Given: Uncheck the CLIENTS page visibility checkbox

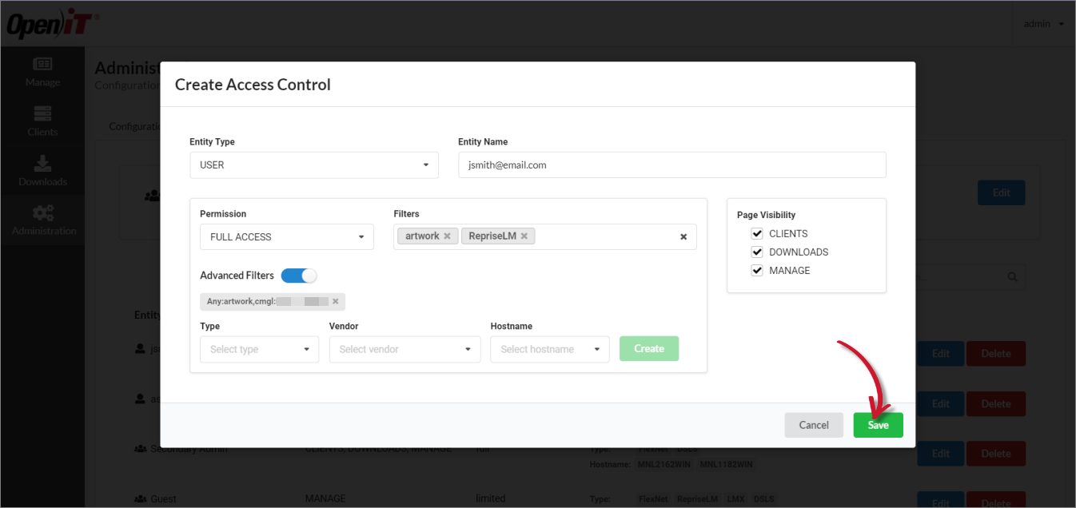Looking at the screenshot, I should [x=756, y=233].
